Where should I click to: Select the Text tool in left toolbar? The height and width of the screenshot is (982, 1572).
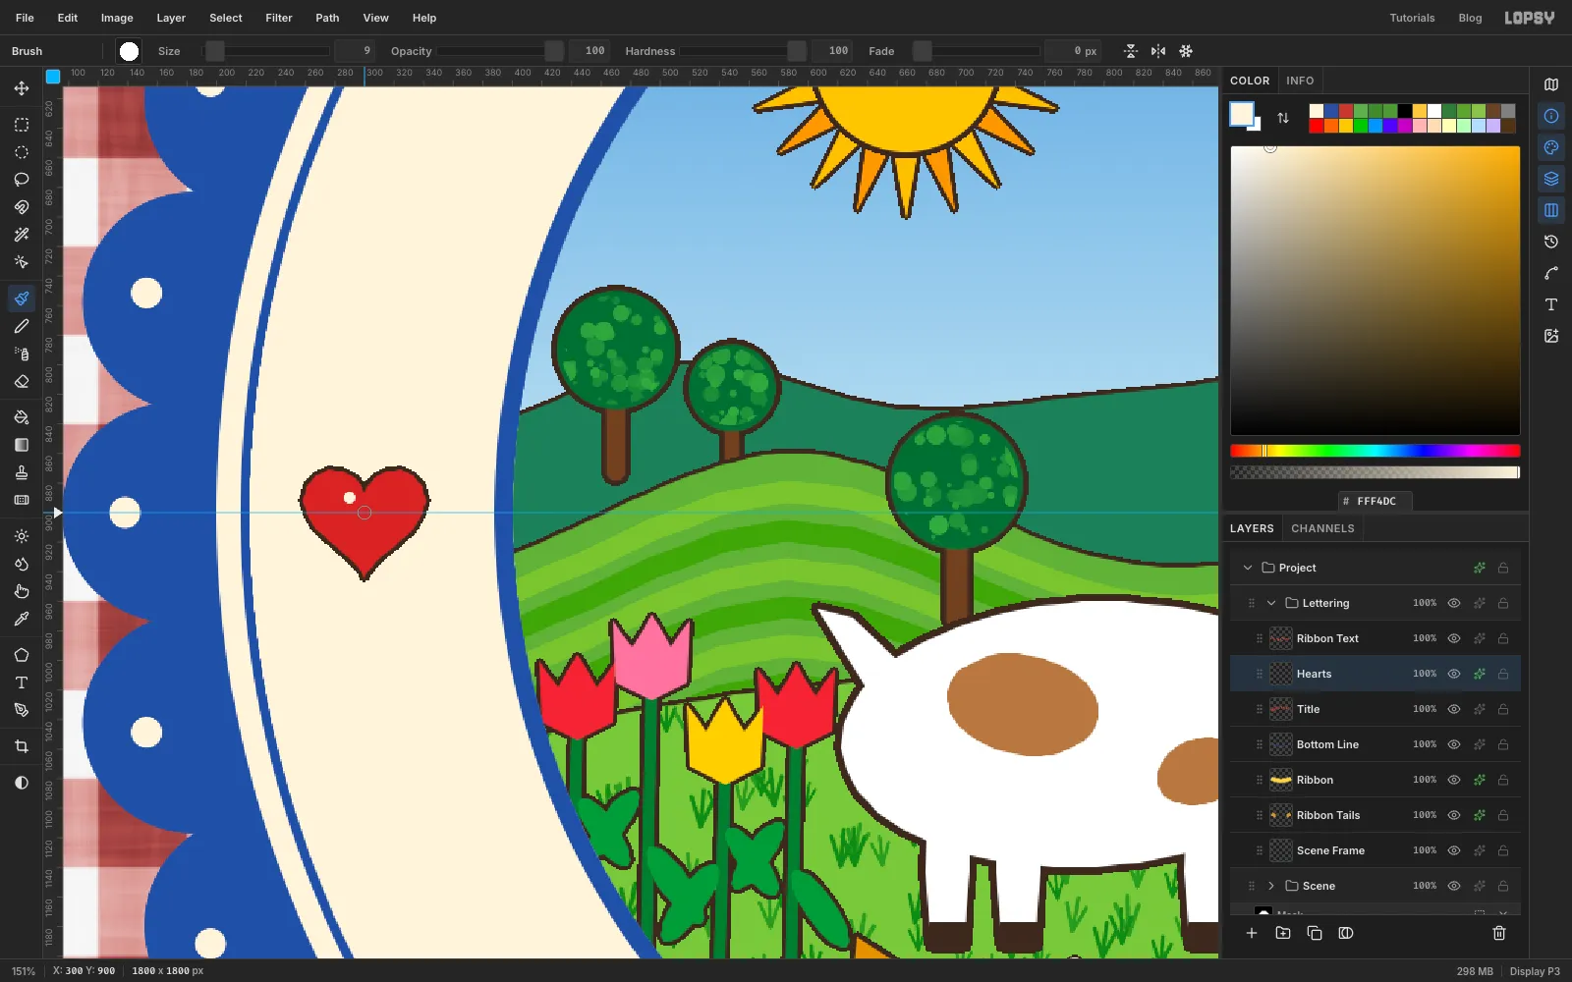click(x=22, y=682)
